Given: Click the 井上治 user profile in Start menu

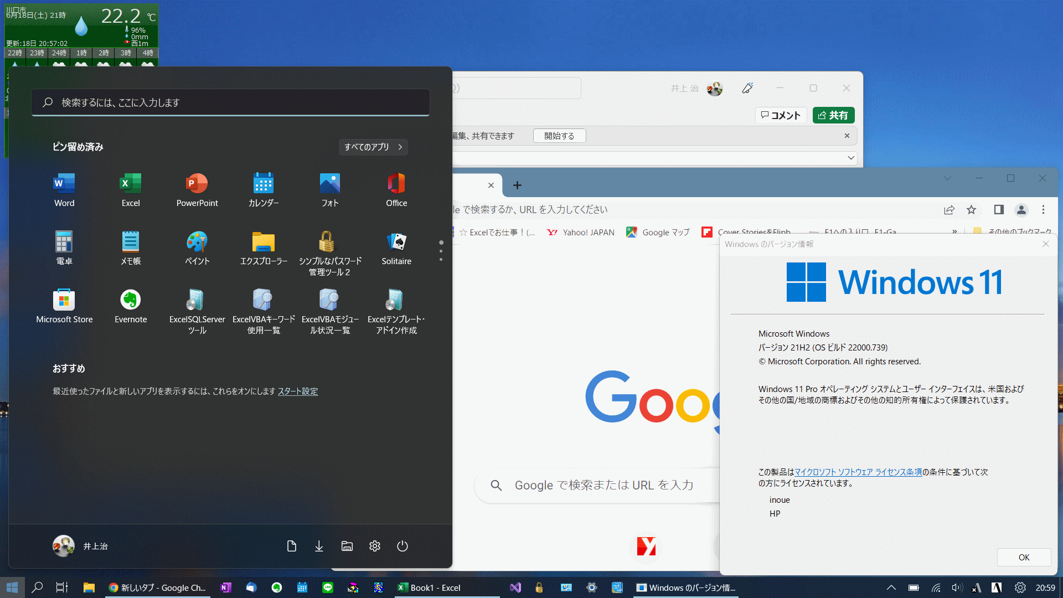Looking at the screenshot, I should pyautogui.click(x=80, y=546).
